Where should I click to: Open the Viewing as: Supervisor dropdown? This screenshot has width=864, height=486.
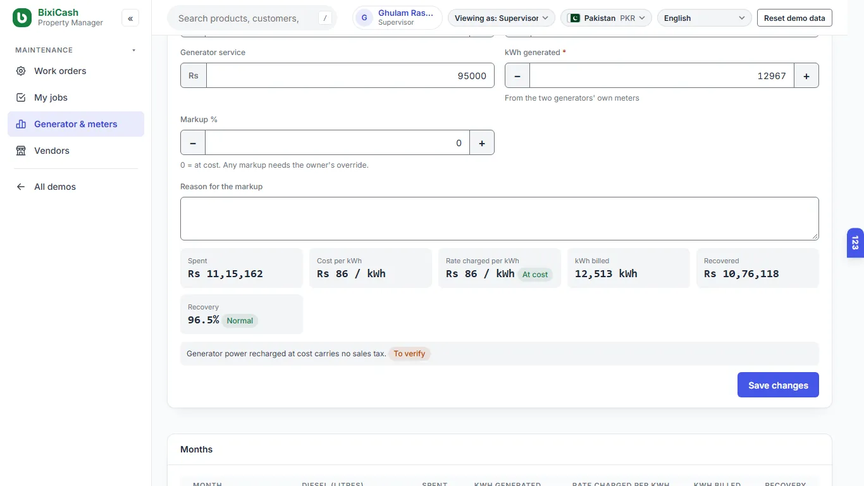click(502, 18)
